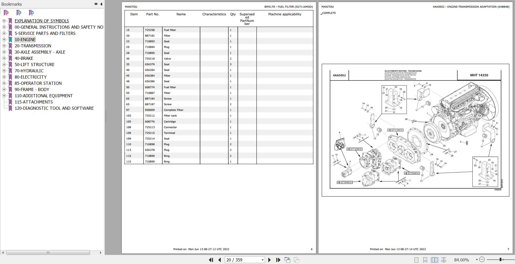The image size is (515, 264).
Task: Click the 927125MOD reference label in diagram
Action: 354,149
